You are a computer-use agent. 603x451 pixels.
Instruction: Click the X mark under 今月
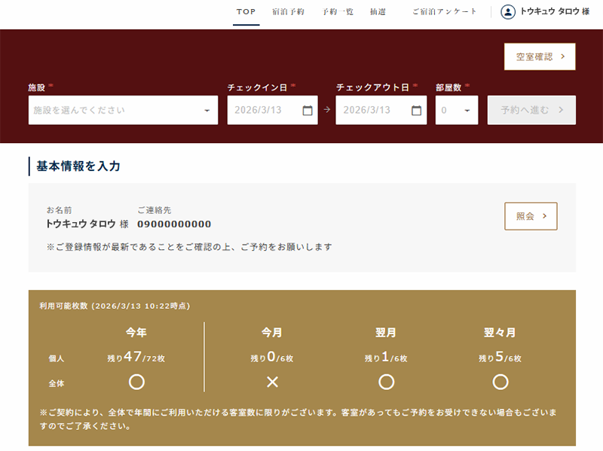pyautogui.click(x=273, y=382)
